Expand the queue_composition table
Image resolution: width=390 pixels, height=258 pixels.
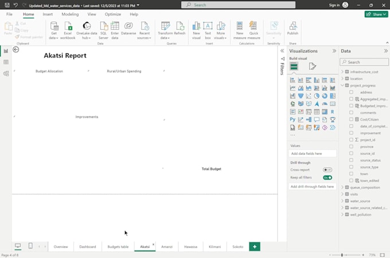tap(342, 187)
